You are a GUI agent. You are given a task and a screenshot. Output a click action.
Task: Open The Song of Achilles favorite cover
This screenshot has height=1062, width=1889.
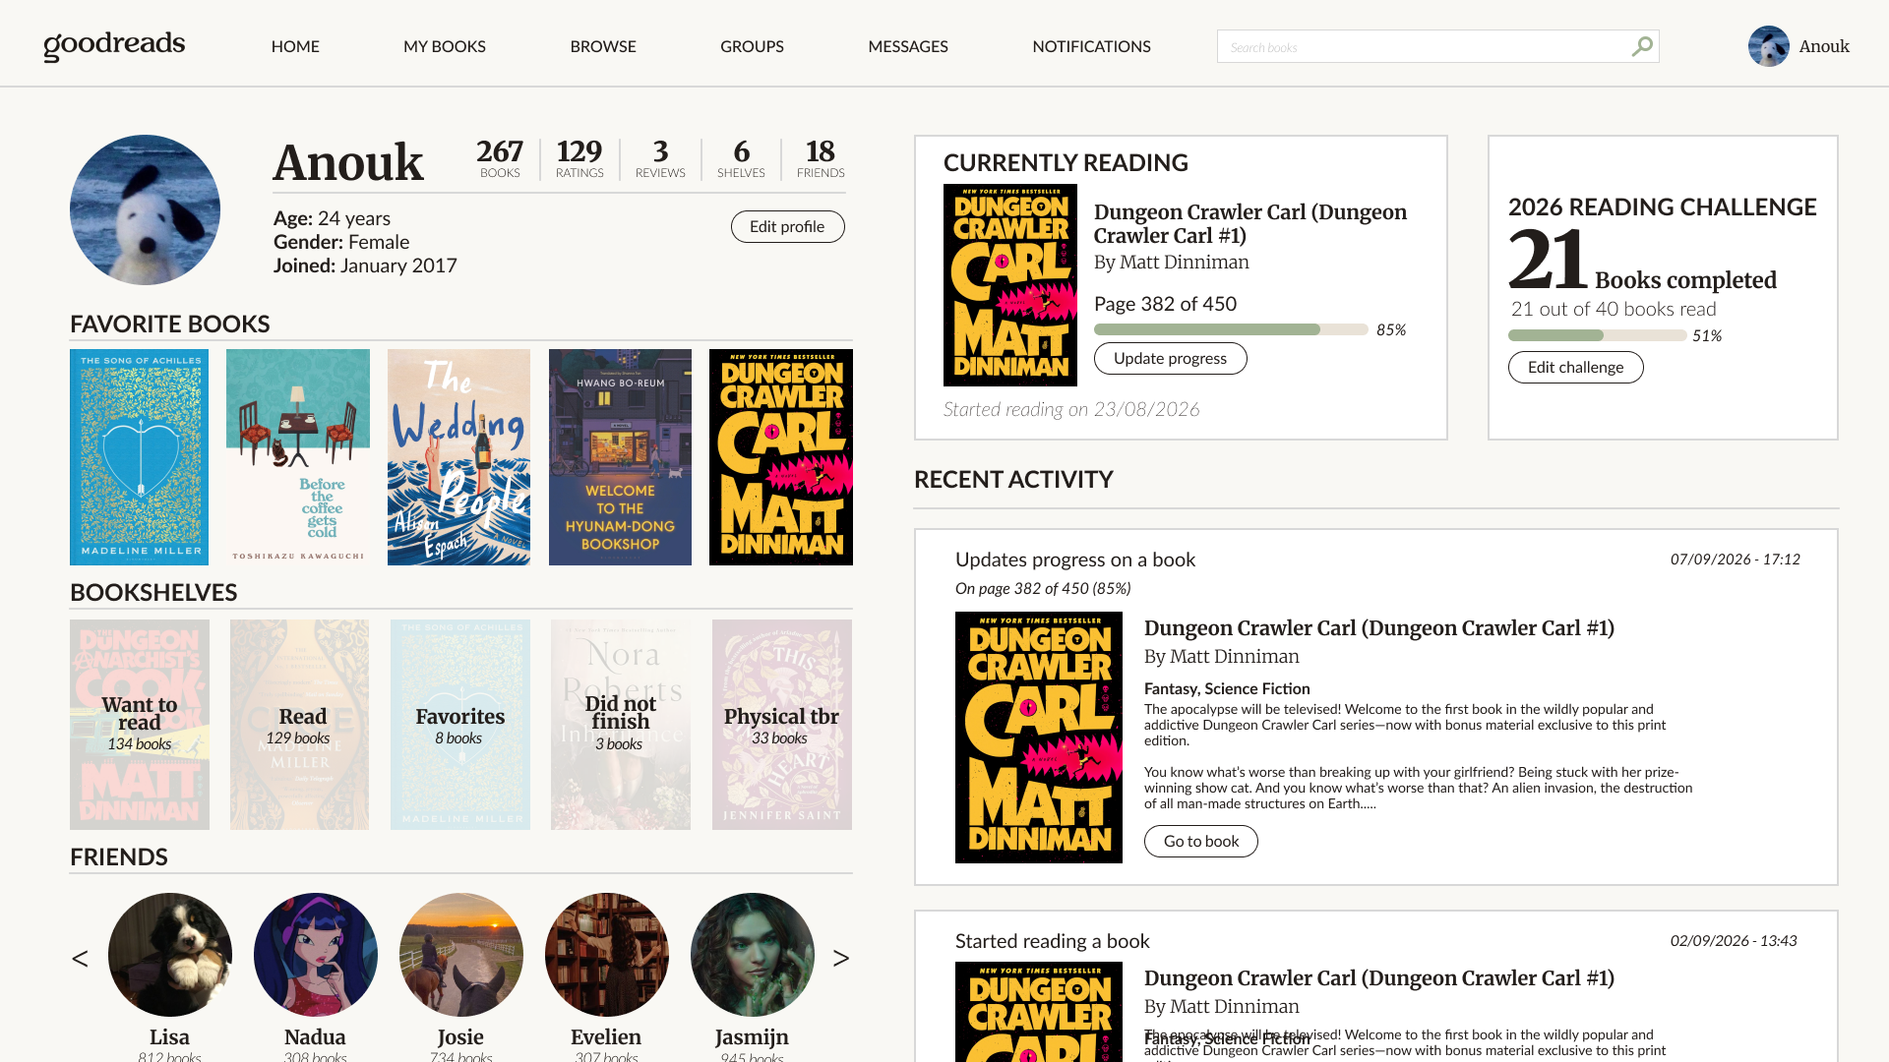pos(139,457)
